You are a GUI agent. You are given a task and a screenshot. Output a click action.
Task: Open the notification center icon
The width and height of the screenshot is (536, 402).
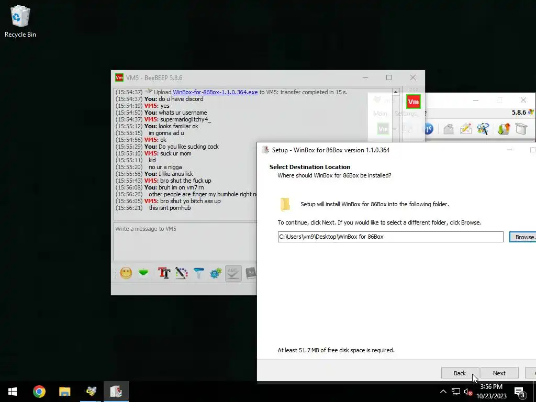(520, 392)
